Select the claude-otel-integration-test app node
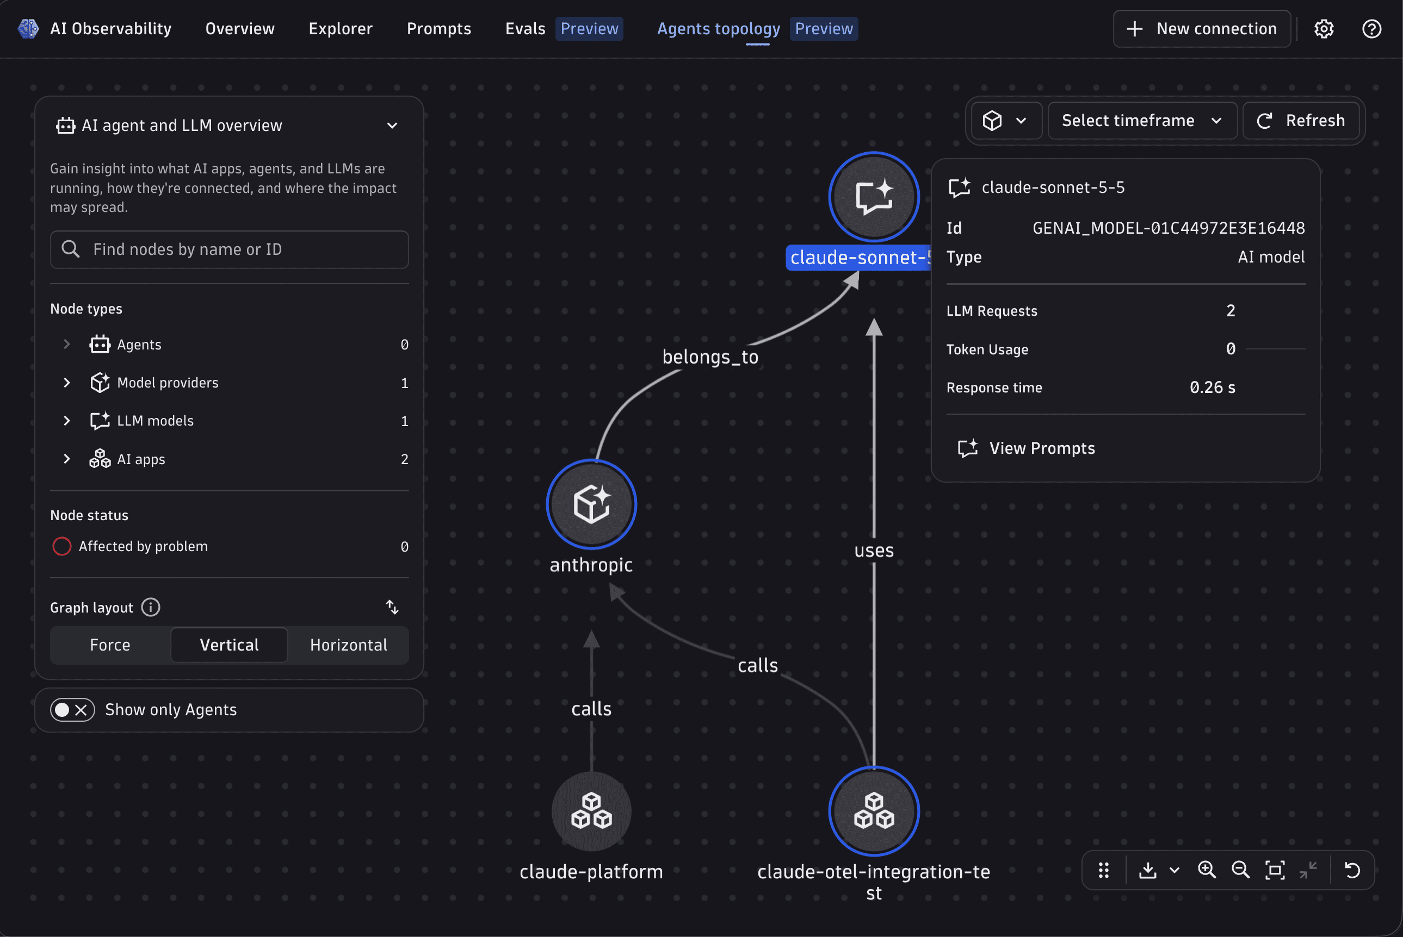The height and width of the screenshot is (937, 1403). click(x=874, y=811)
